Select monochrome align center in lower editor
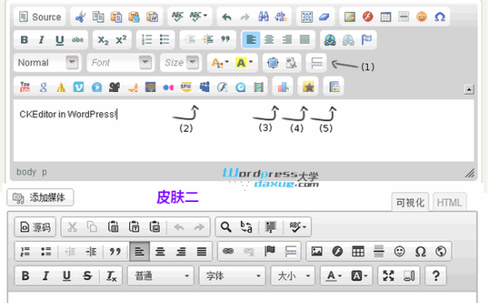The height and width of the screenshot is (303, 489). point(160,251)
